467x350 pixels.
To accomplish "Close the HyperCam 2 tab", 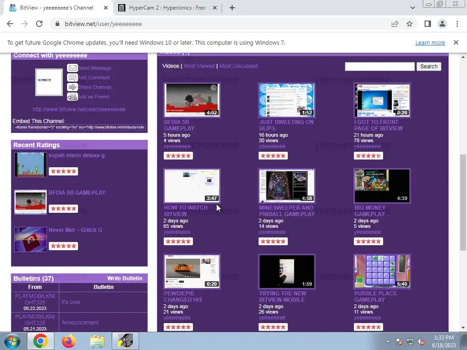I will 214,8.
